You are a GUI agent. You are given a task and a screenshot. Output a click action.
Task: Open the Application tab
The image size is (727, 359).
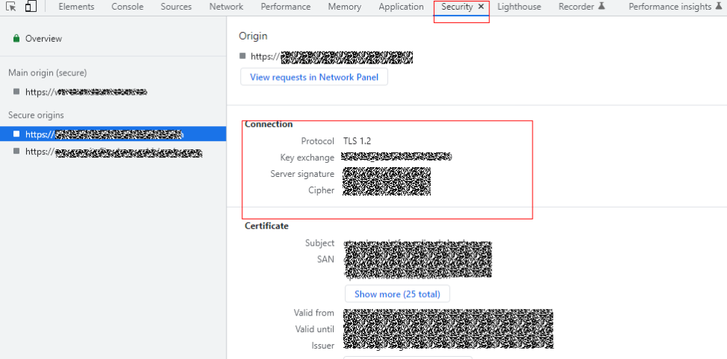(x=401, y=7)
